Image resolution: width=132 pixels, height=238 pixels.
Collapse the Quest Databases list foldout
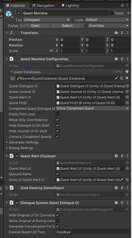[x=11, y=72]
